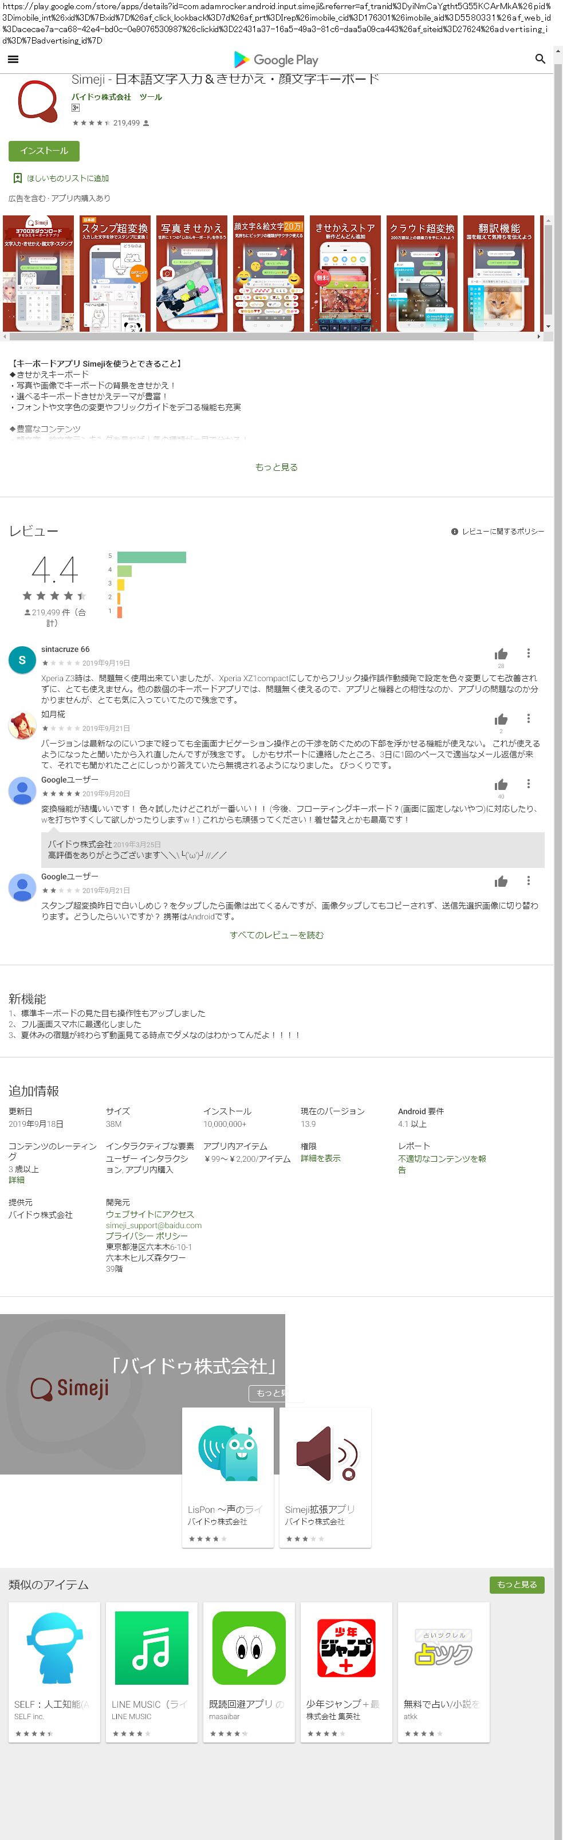Image resolution: width=563 pixels, height=1840 pixels.
Task: Add app via ほしいものリストに追加 bookmark icon
Action: [x=18, y=179]
